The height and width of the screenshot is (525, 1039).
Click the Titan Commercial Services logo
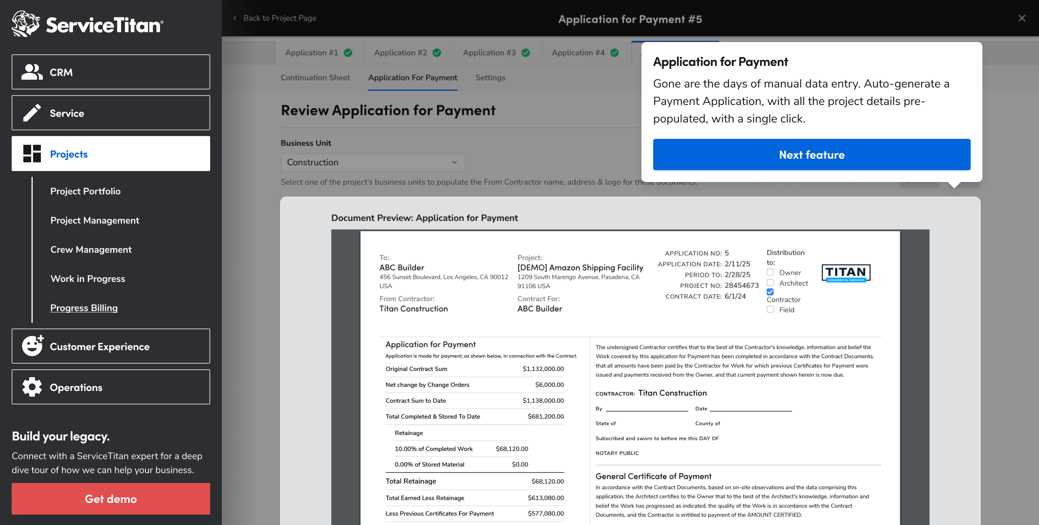click(x=845, y=273)
